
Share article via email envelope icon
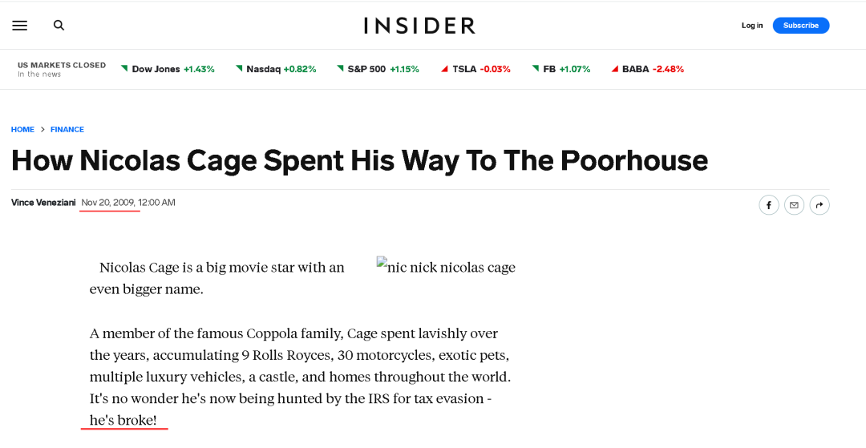click(794, 205)
